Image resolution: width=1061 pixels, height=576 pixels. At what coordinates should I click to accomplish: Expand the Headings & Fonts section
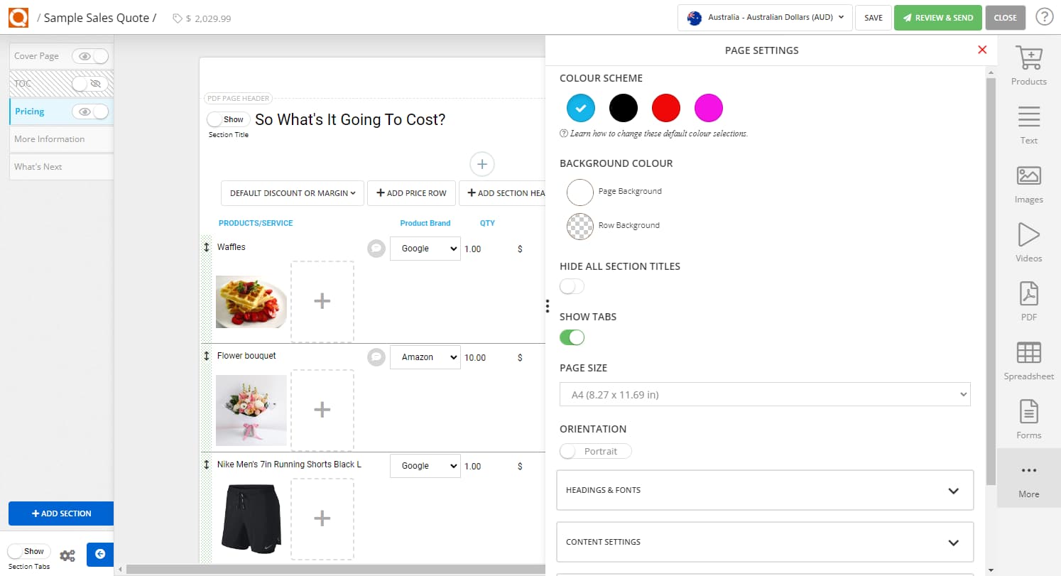click(764, 490)
